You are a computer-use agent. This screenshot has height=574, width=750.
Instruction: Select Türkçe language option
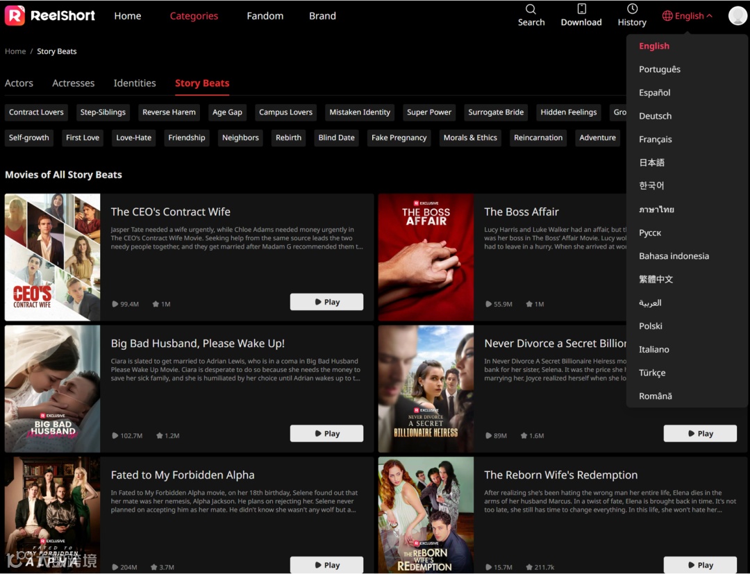pos(652,373)
